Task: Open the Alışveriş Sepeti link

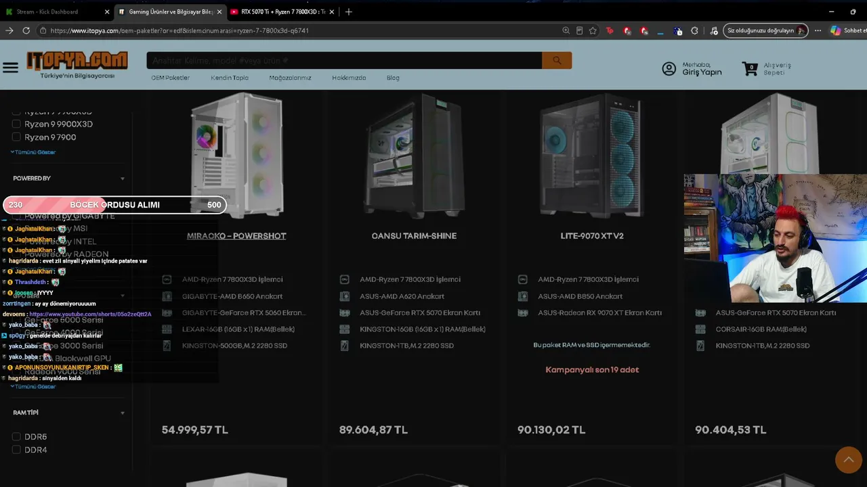Action: pos(777,68)
